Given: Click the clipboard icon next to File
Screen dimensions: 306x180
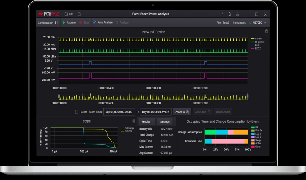Looking at the screenshot, I should point(79,14).
